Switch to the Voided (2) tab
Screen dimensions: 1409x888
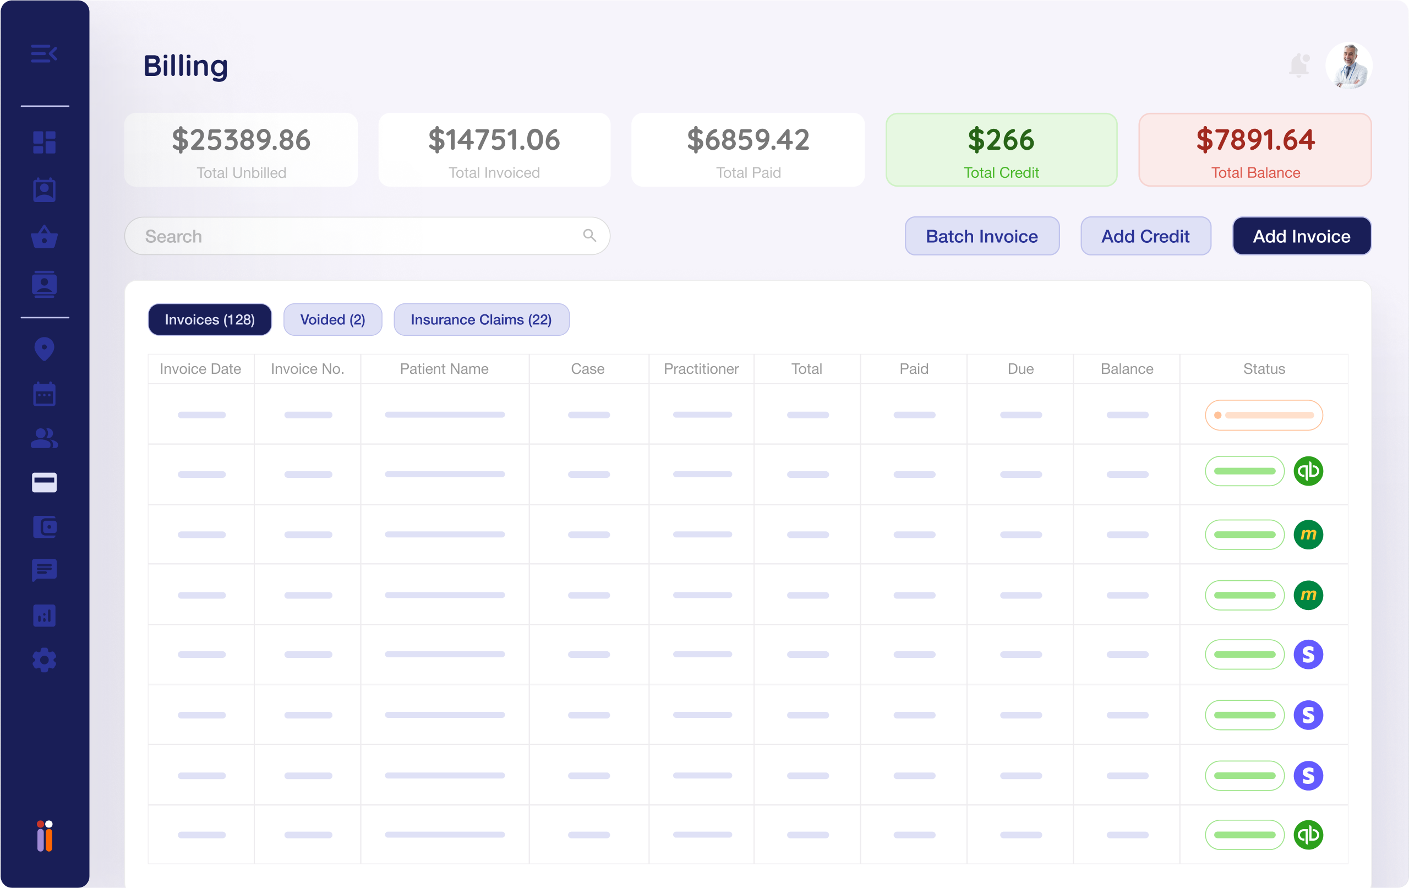click(x=332, y=320)
